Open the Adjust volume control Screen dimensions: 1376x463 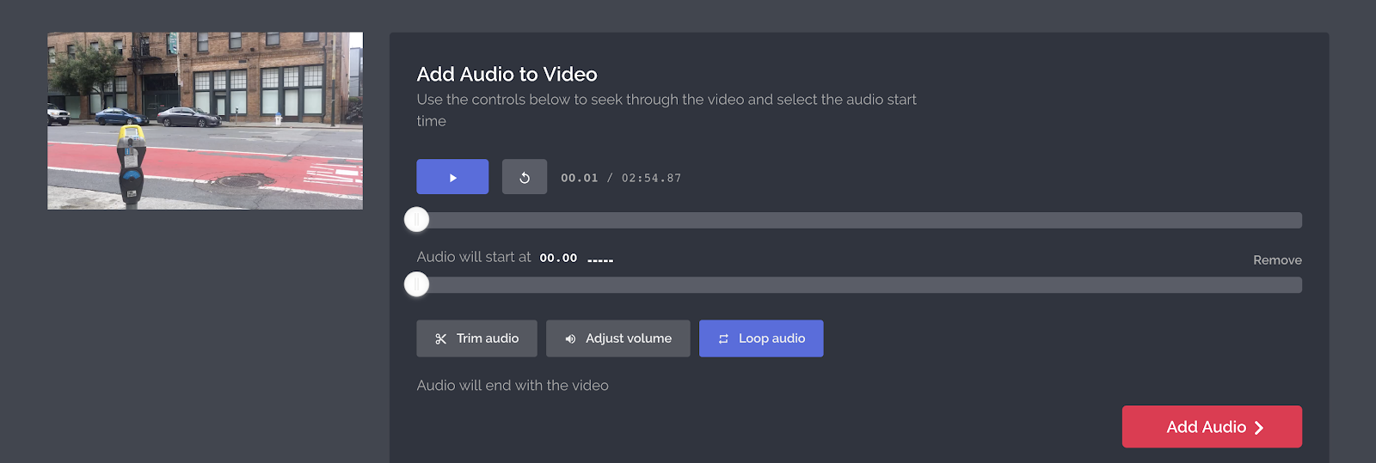point(617,338)
